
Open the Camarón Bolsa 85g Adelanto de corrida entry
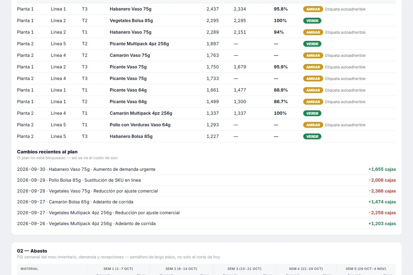pyautogui.click(x=206, y=202)
